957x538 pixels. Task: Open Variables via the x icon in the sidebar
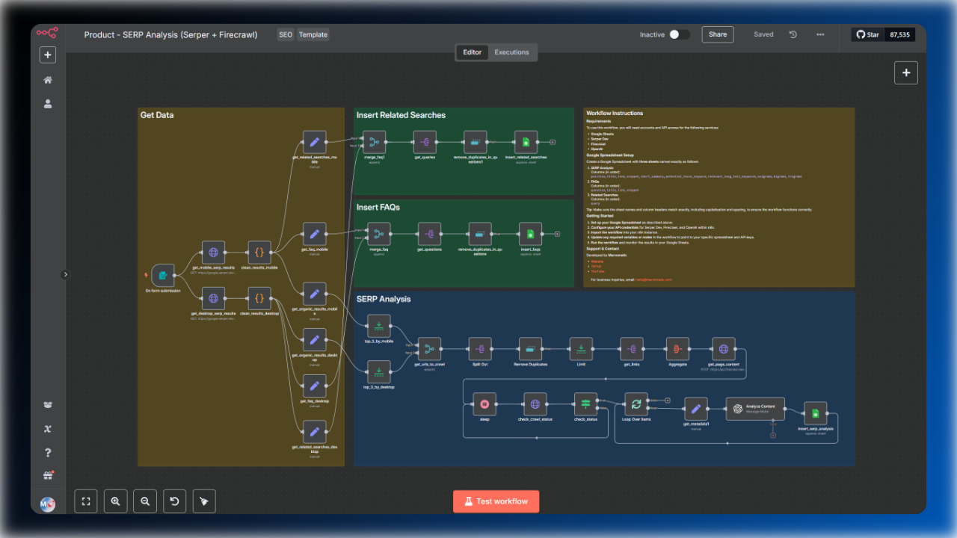48,428
